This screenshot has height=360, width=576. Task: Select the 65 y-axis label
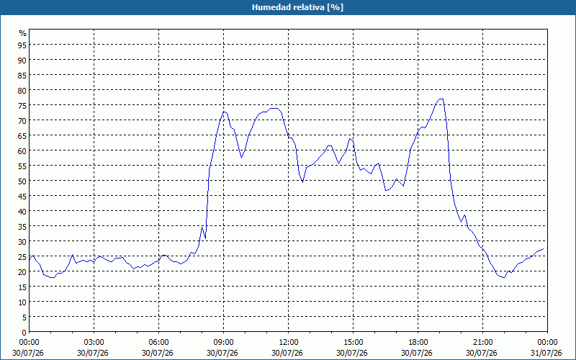22,135
